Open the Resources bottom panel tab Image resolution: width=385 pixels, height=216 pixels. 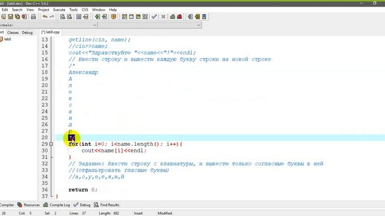[x=28, y=205]
